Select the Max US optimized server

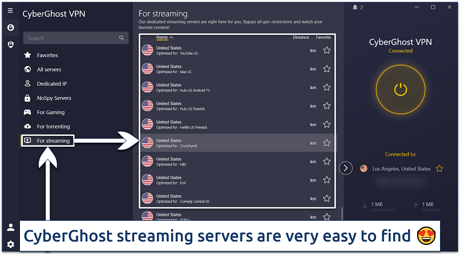(237, 69)
